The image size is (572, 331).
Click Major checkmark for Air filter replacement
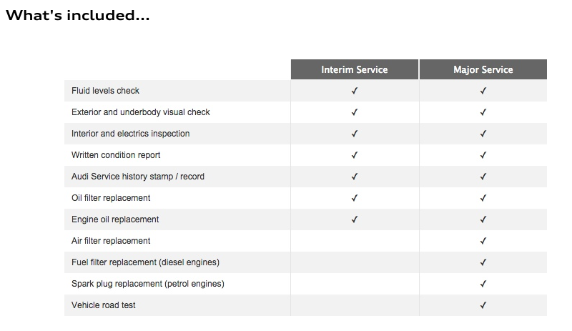(483, 241)
